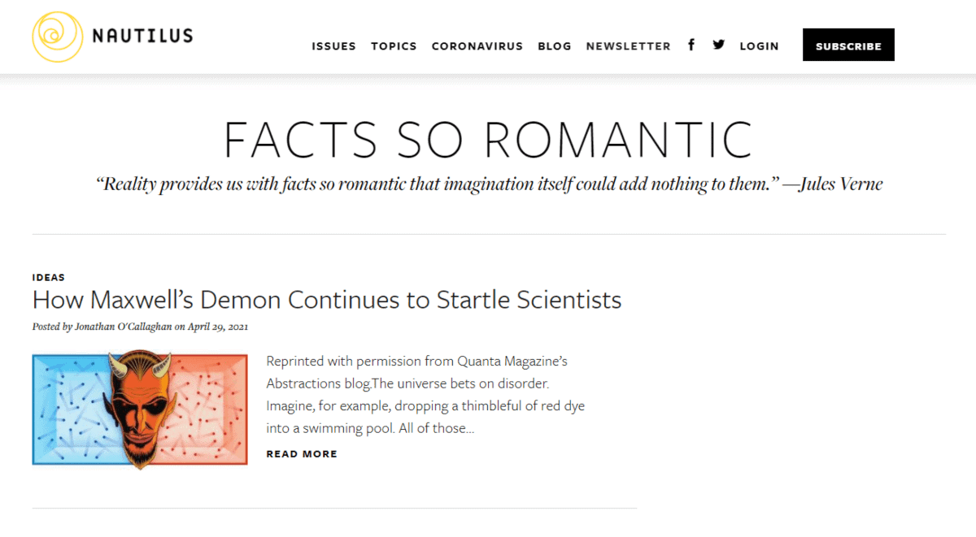This screenshot has height=537, width=976.
Task: Navigate to the Newsletter page
Action: [x=628, y=46]
